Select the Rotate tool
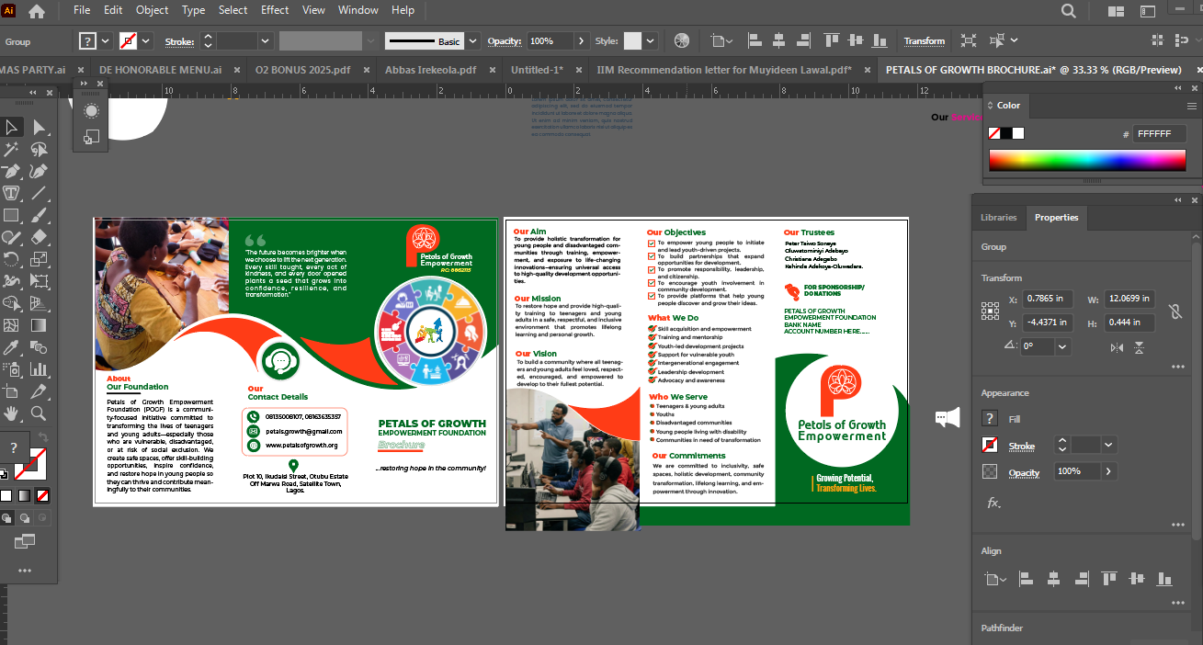The height and width of the screenshot is (645, 1203). click(x=12, y=259)
